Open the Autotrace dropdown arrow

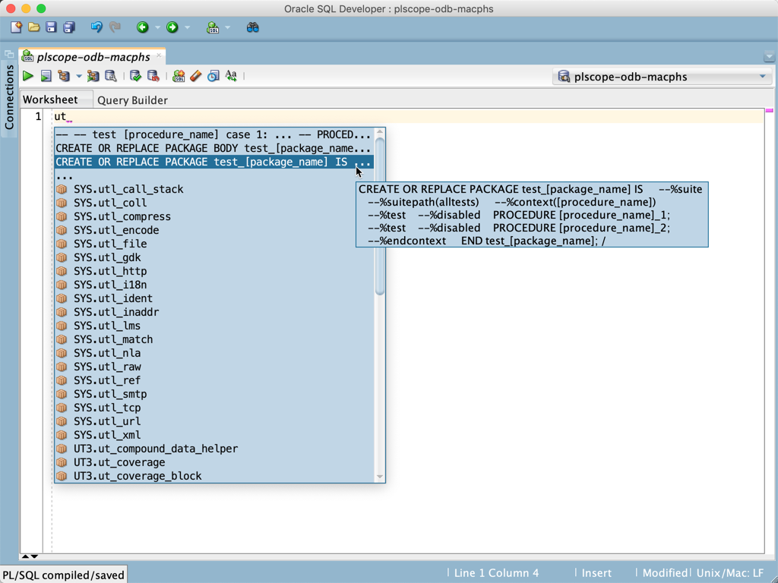point(78,76)
